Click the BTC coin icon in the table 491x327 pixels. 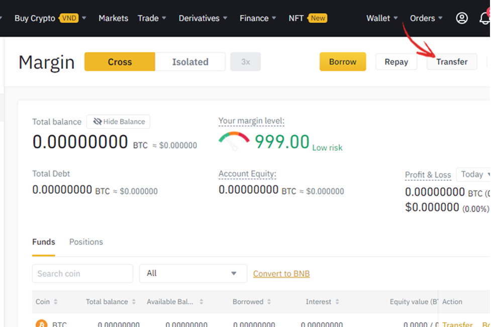pyautogui.click(x=41, y=323)
